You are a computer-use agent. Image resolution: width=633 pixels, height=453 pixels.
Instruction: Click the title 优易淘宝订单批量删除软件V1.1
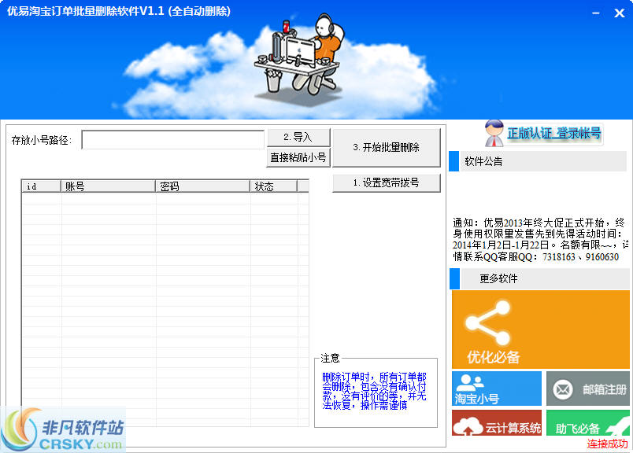[x=119, y=11]
